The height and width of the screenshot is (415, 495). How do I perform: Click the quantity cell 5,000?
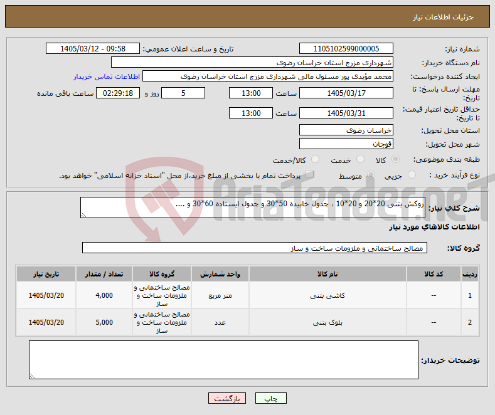pyautogui.click(x=104, y=322)
